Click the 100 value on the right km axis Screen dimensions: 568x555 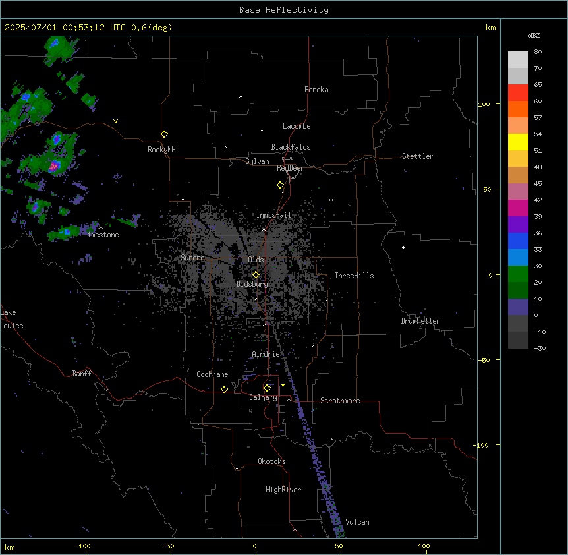484,104
